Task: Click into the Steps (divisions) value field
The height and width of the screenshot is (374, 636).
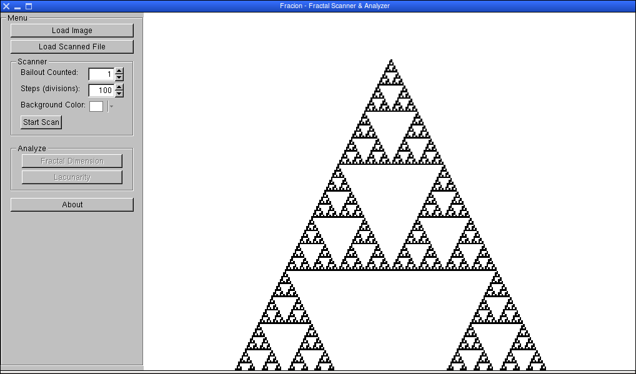Action: coord(101,91)
